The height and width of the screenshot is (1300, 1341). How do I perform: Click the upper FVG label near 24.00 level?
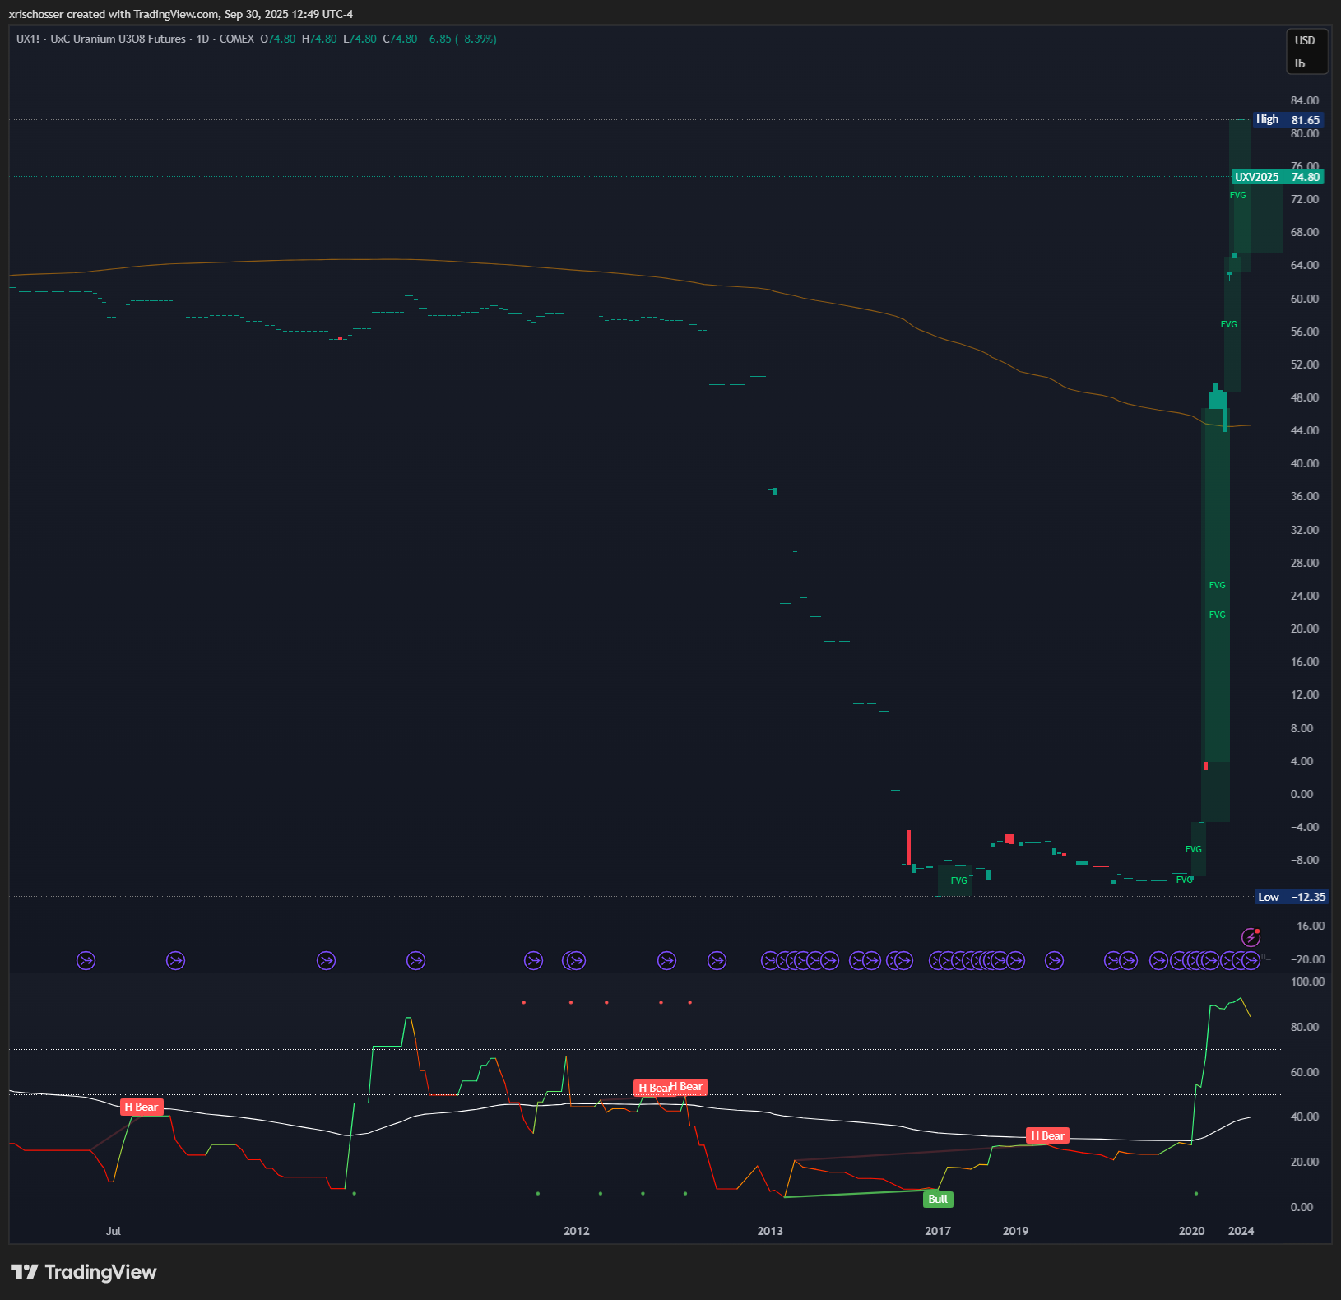pos(1218,585)
